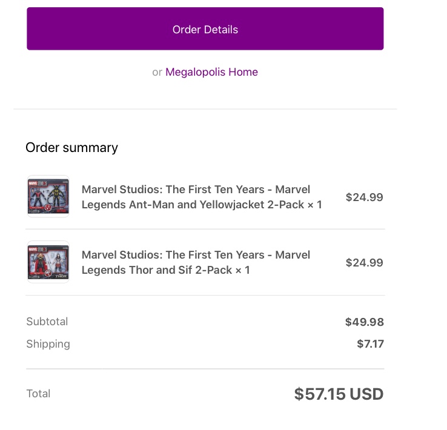
Task: Click the Order summary heading
Action: (x=71, y=147)
